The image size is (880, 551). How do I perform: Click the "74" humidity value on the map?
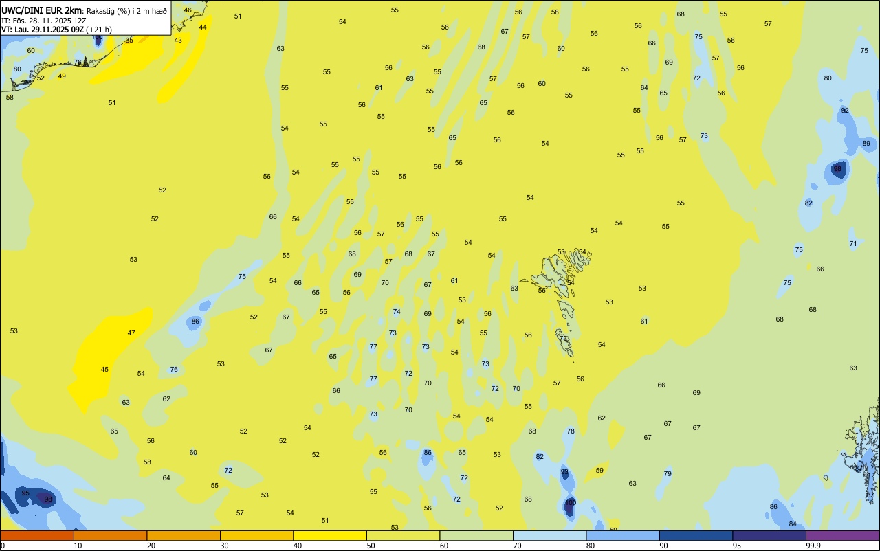(397, 312)
